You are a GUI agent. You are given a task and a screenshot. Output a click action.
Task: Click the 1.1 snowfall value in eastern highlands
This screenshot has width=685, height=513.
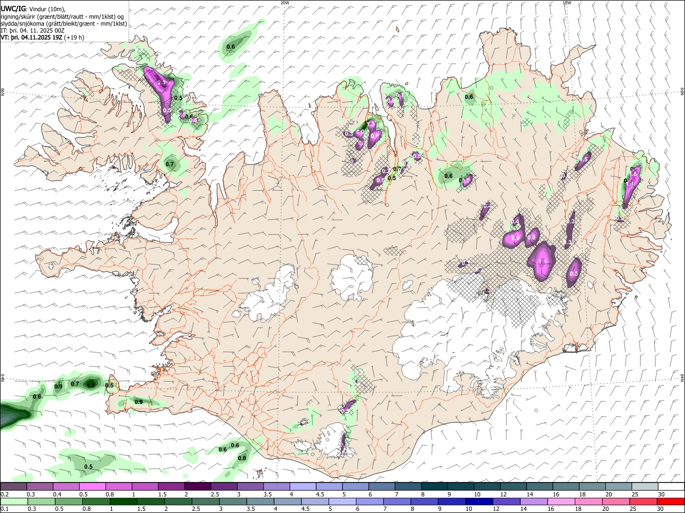coord(543,262)
